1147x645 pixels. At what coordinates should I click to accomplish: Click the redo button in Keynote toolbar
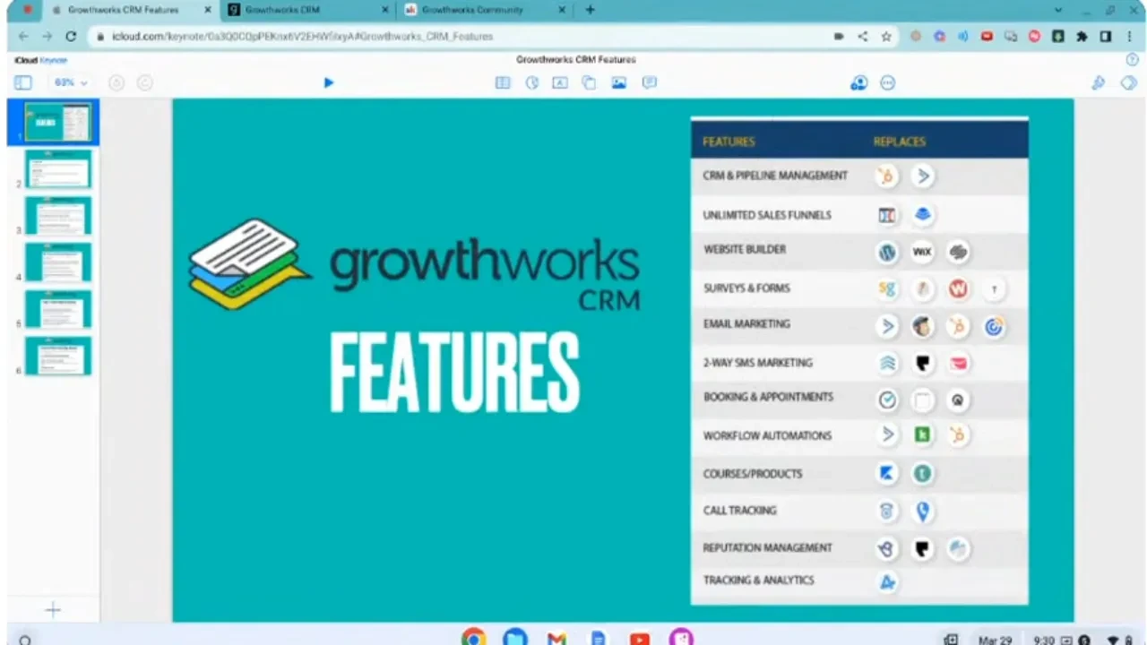click(x=144, y=82)
